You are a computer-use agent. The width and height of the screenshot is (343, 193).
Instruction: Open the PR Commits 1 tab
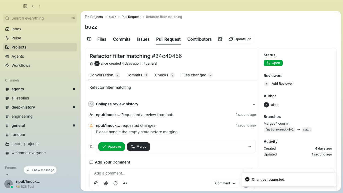pos(137,75)
